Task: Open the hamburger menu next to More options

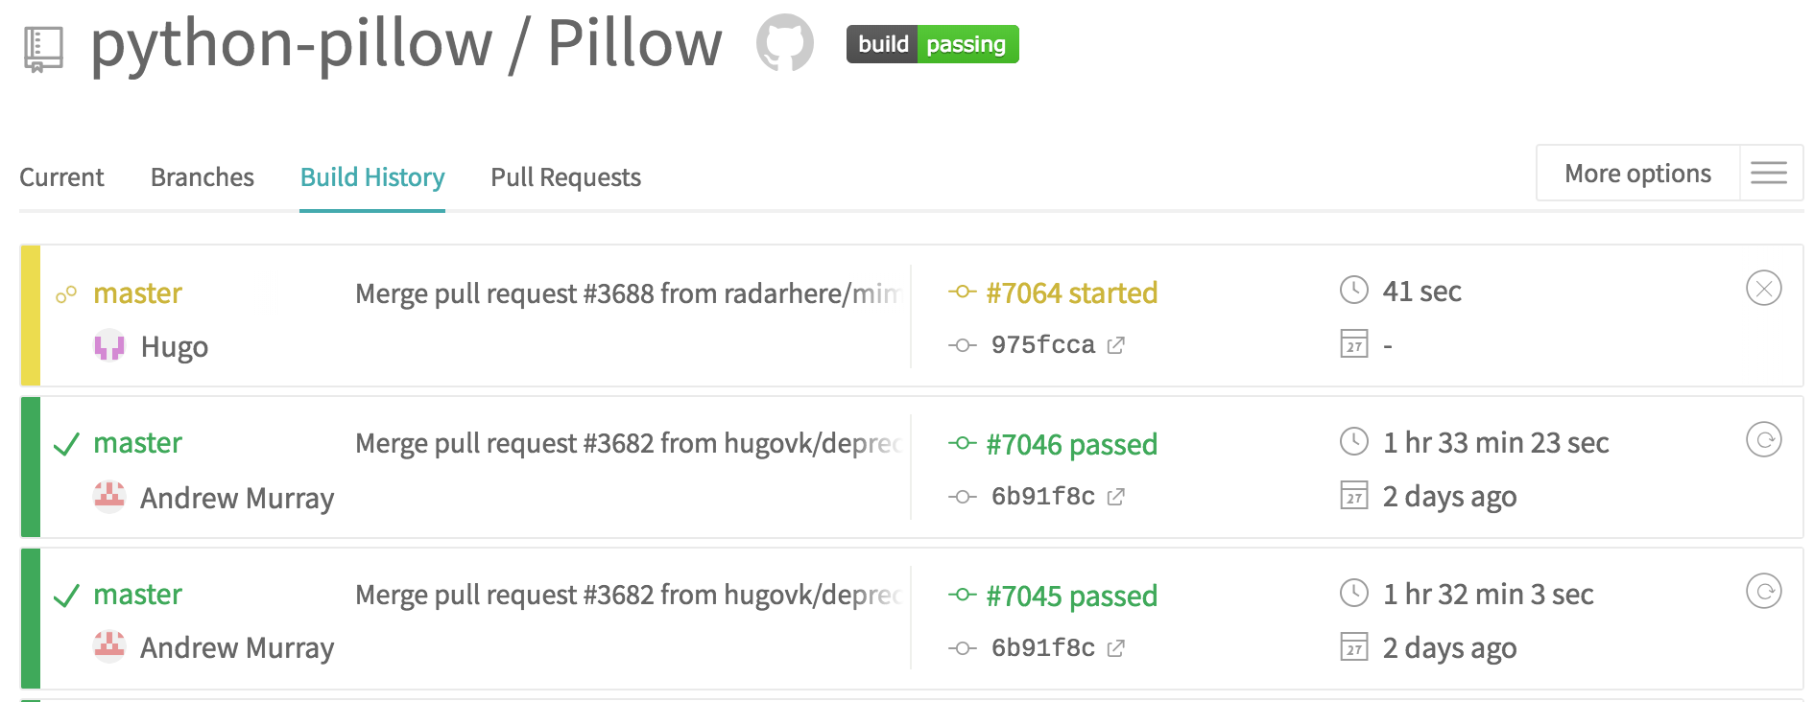Action: click(x=1769, y=174)
